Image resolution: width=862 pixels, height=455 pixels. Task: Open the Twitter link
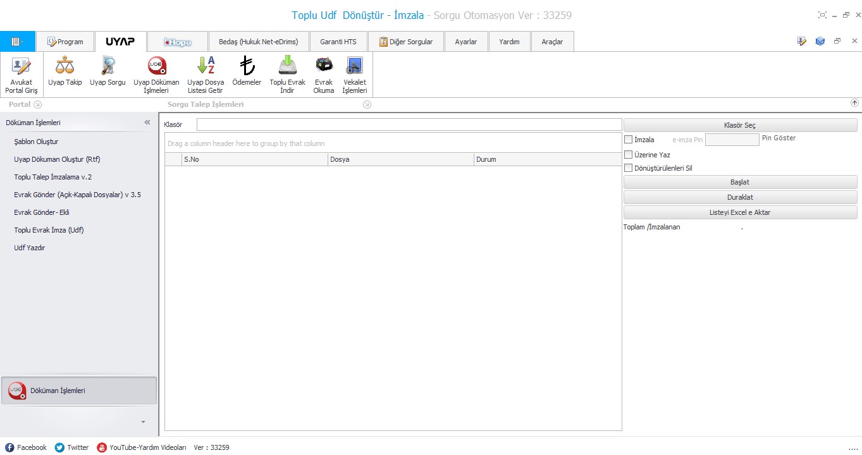(71, 447)
